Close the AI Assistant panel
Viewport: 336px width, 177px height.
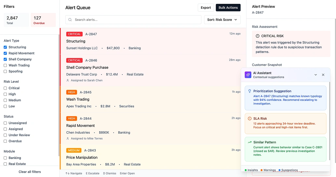[323, 75]
